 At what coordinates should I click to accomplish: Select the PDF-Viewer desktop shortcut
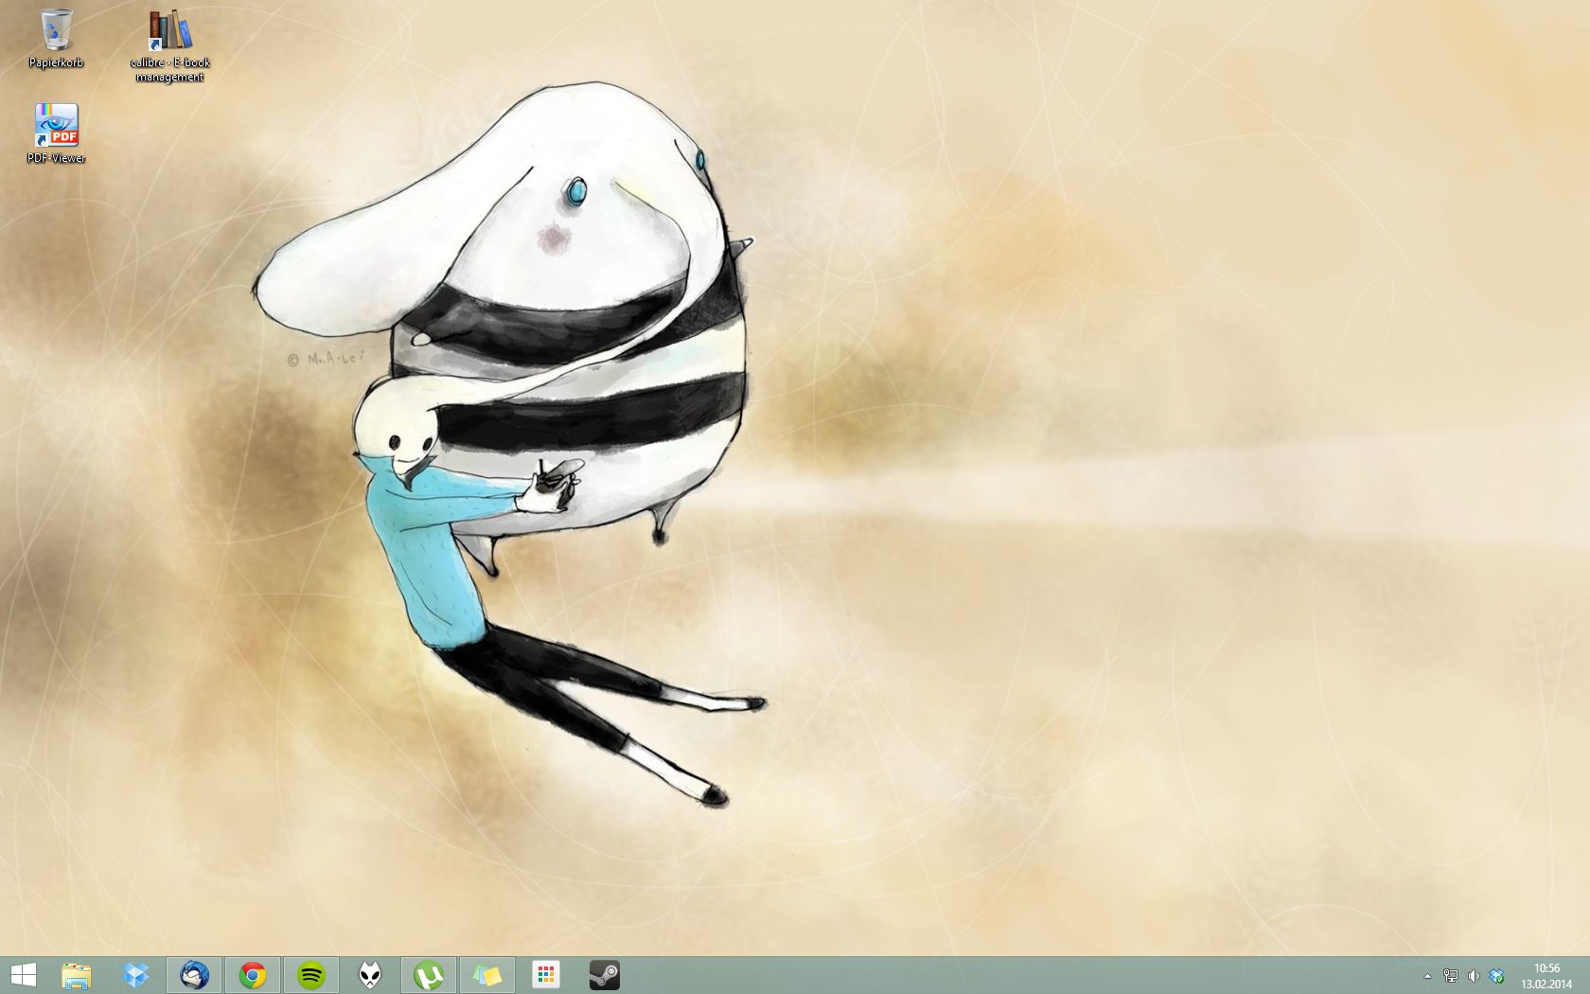pyautogui.click(x=56, y=133)
